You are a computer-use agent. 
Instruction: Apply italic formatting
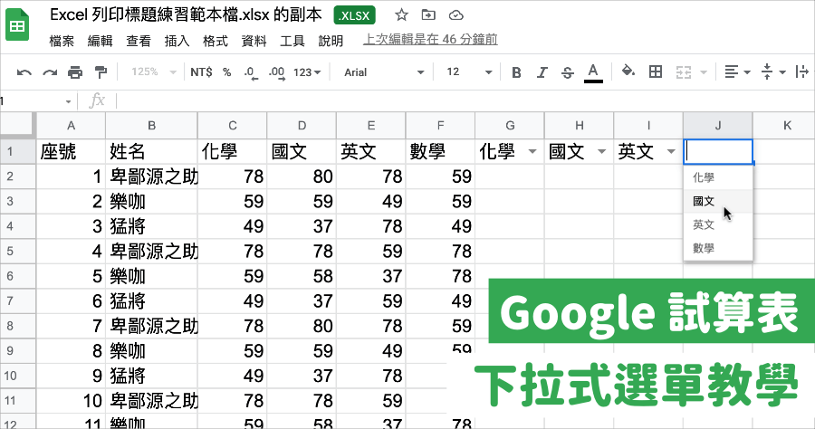542,72
